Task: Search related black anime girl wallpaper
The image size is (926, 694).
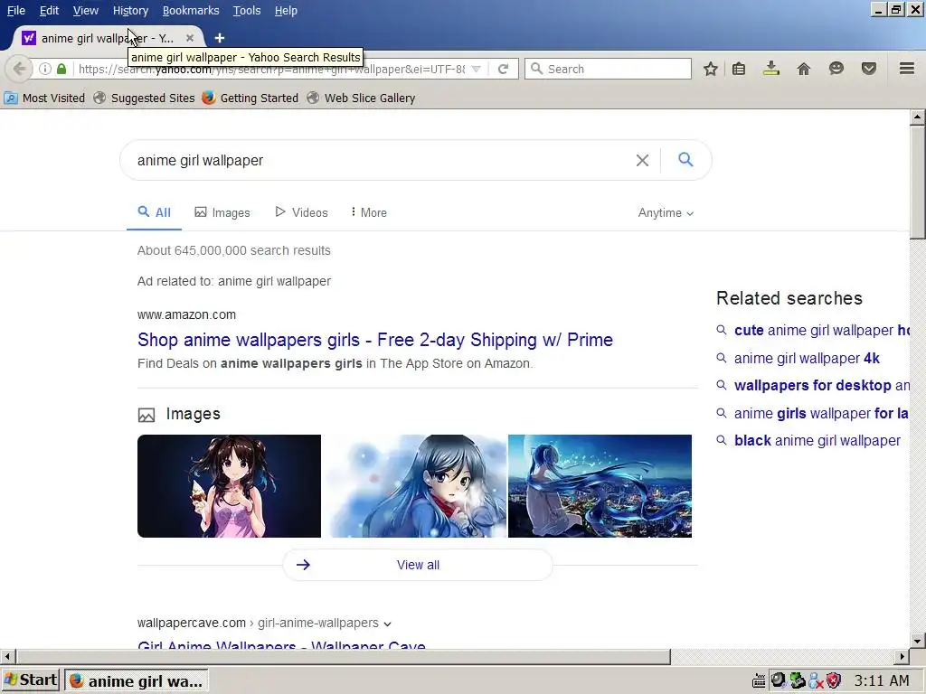Action: [817, 441]
